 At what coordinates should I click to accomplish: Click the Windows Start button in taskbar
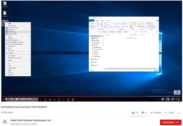4,99
